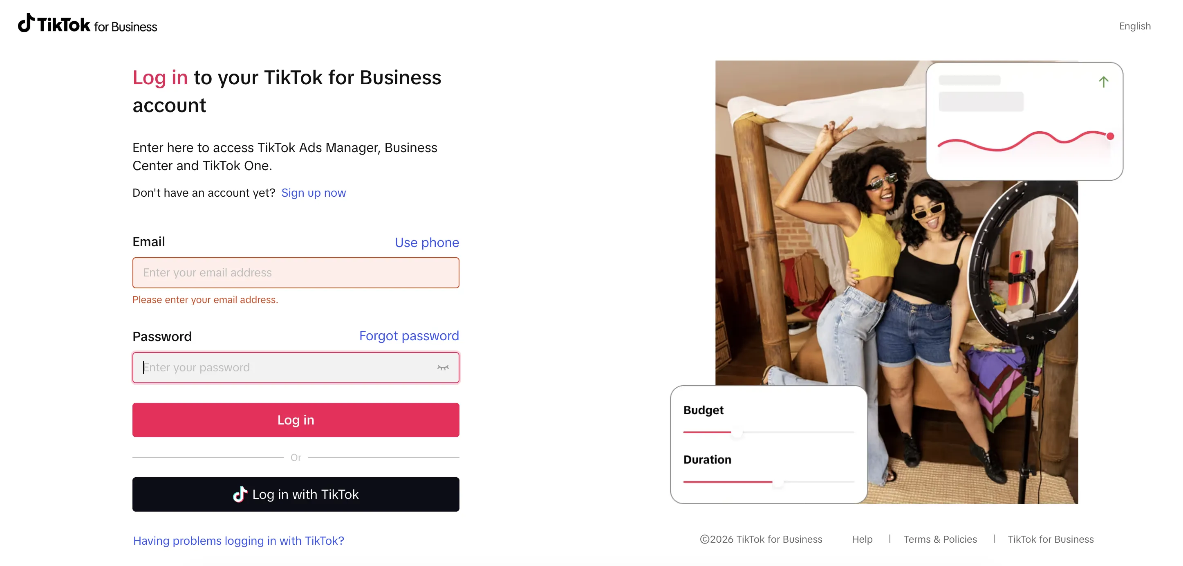Open Terms & Policies footer link

(x=940, y=539)
